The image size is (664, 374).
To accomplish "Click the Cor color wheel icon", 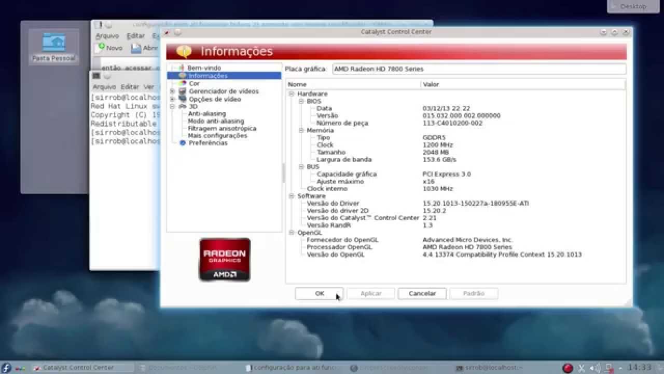I will (x=182, y=83).
